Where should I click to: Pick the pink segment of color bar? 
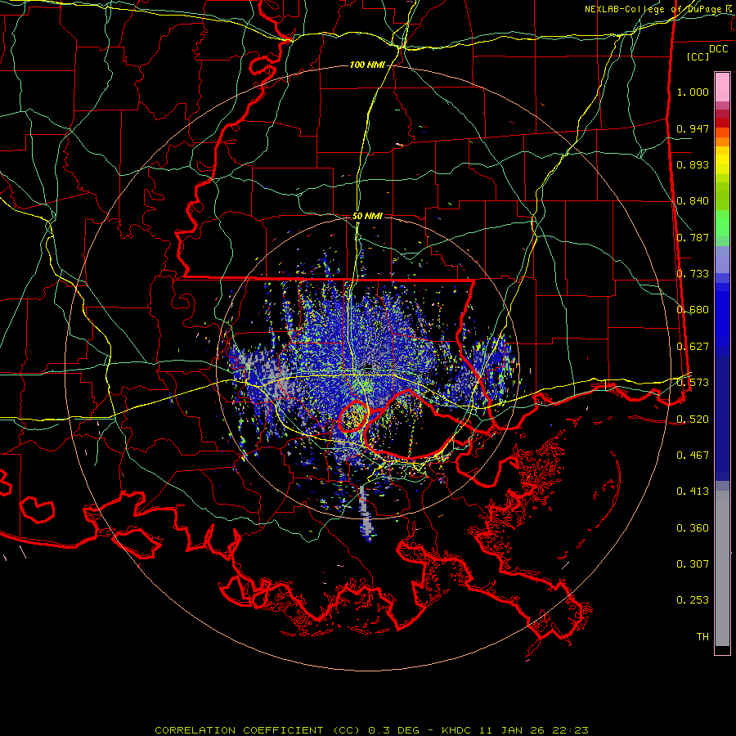pyautogui.click(x=722, y=88)
